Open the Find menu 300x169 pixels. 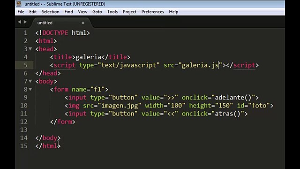click(69, 12)
